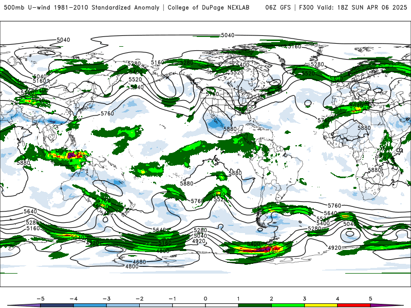Viewport: 411px width, 308px height.
Task: Click the '5760' label over western United States
Action: click(x=212, y=94)
